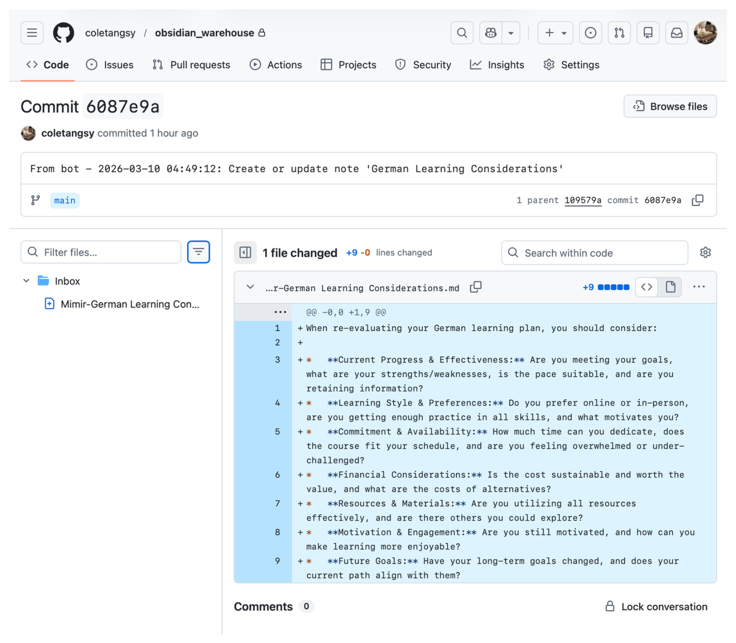Viewport: 736px width, 643px height.
Task: Open the Security tab
Action: [x=423, y=65]
